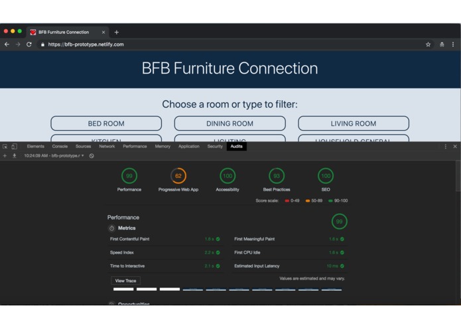The image size is (461, 328).
Task: Start a new audit with the plus icon
Action: coord(5,155)
